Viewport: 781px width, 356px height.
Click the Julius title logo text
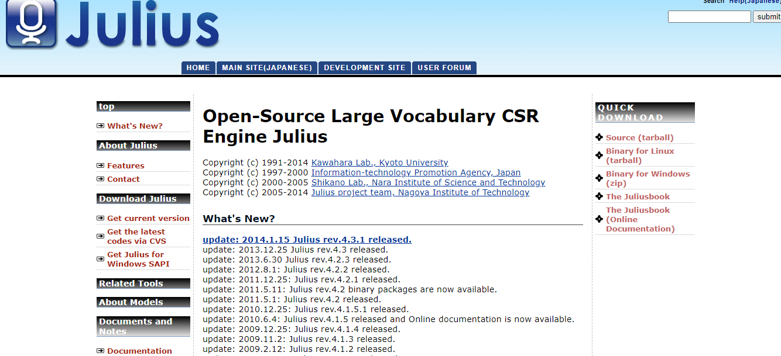point(143,25)
